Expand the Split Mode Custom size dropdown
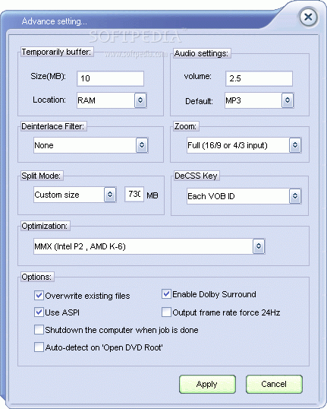The image size is (327, 409). [75, 195]
